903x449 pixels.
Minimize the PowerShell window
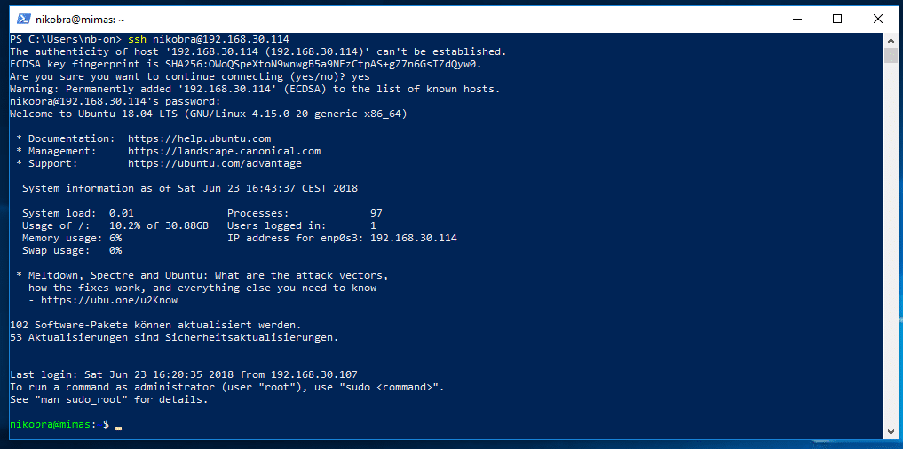(797, 19)
